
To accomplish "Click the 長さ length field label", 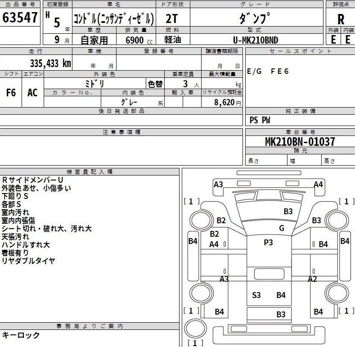I will point(253,161).
